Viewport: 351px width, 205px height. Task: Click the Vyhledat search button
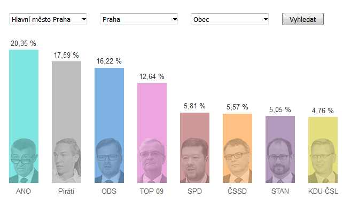[302, 19]
